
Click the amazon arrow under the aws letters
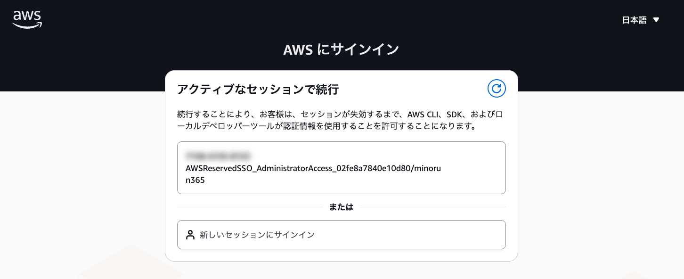[x=27, y=25]
